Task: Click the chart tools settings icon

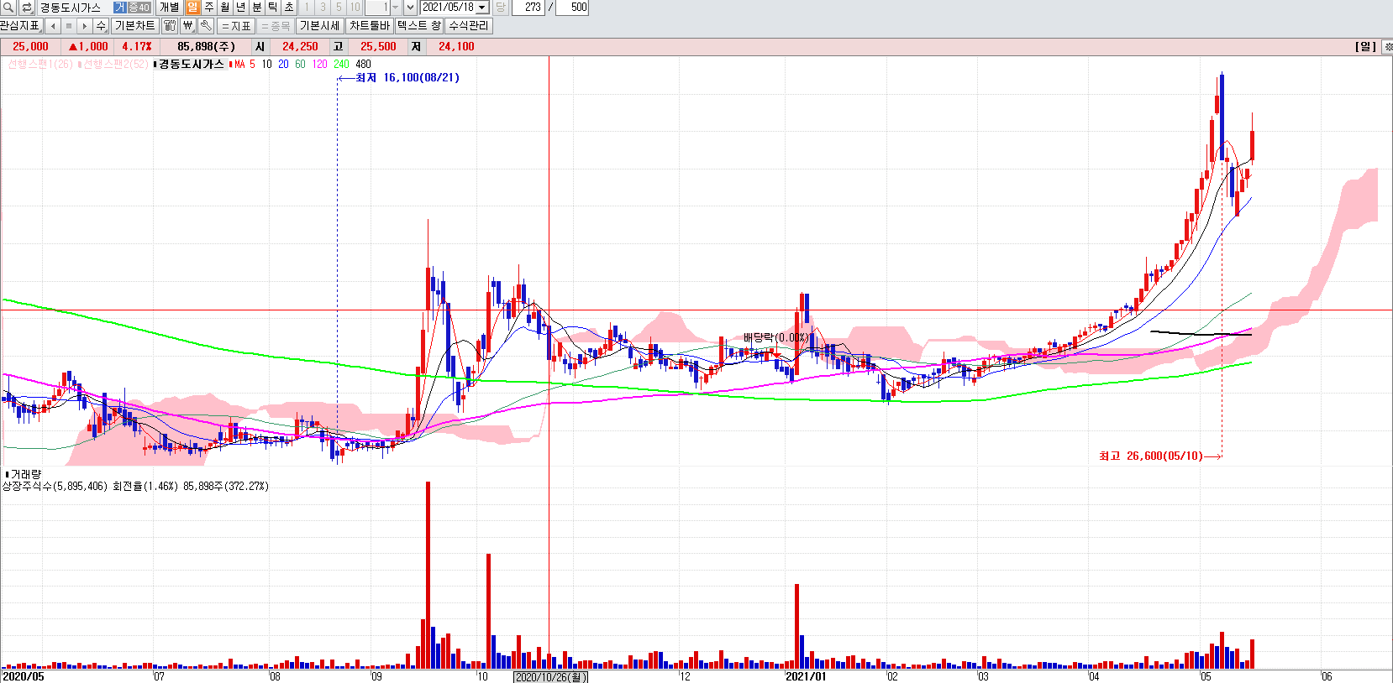Action: [x=170, y=26]
